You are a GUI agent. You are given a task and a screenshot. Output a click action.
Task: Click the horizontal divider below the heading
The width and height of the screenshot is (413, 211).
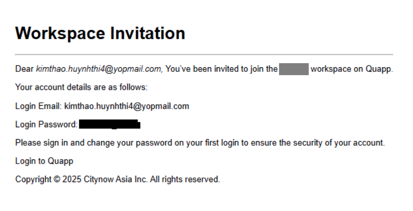pos(204,55)
